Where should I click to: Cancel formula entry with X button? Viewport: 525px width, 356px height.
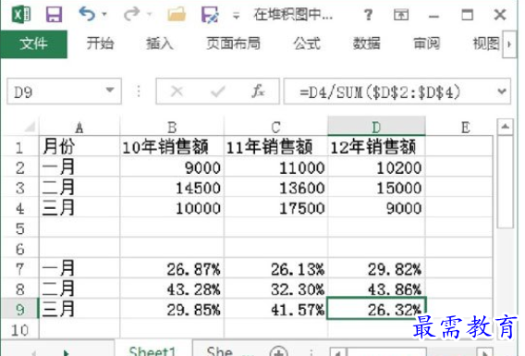pos(177,92)
